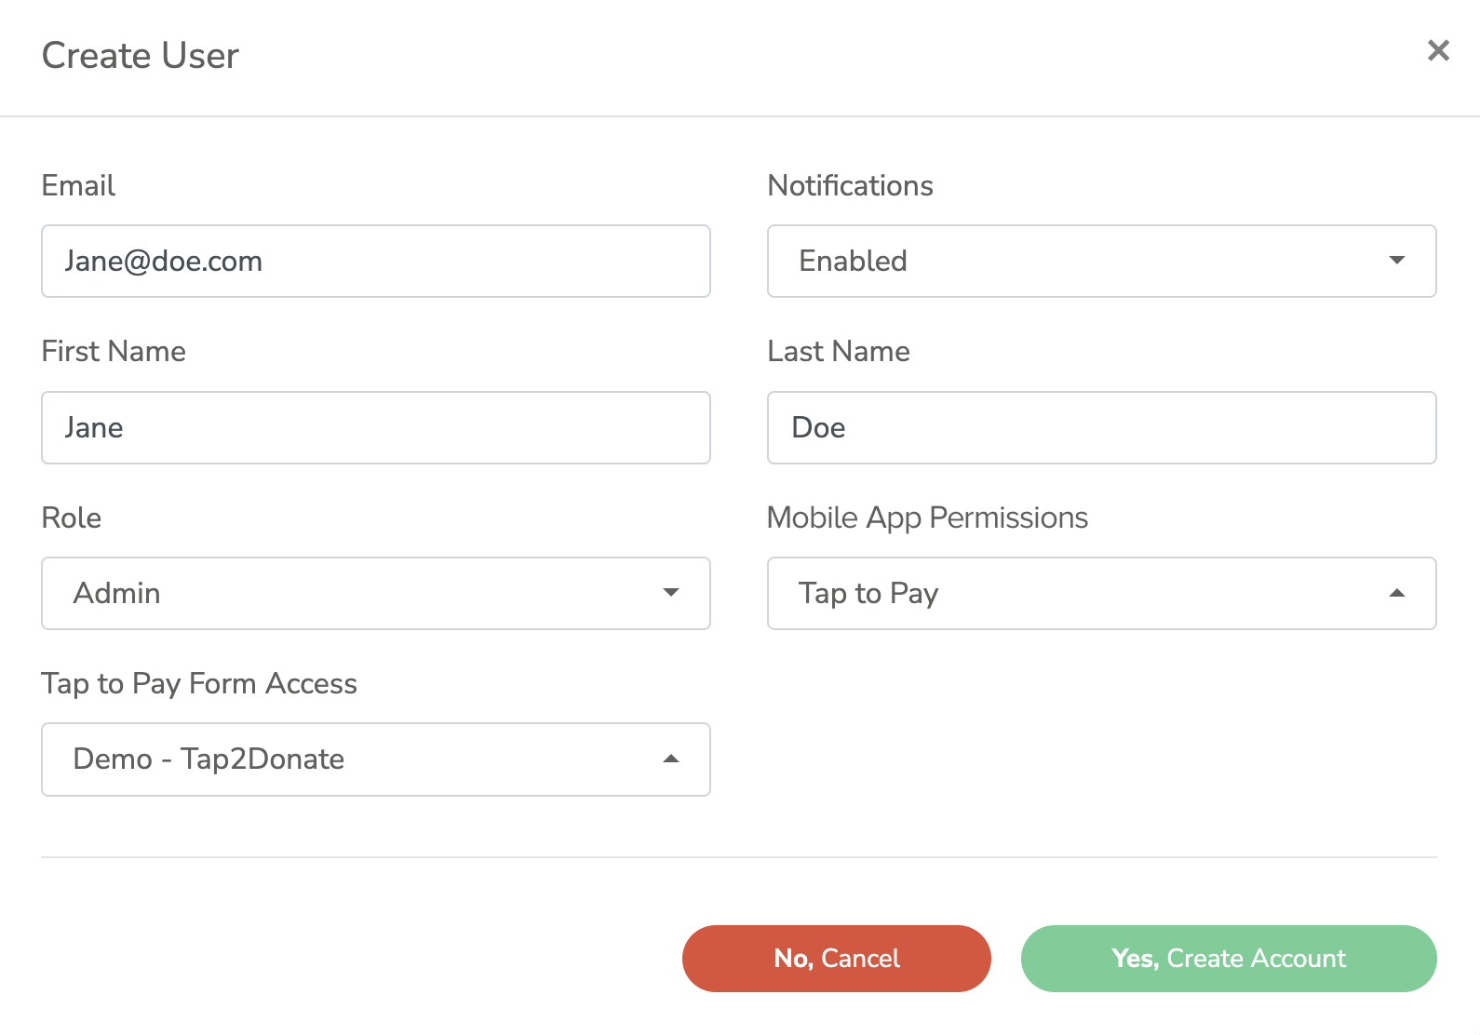The image size is (1480, 1035).
Task: Click the Notifications dropdown arrow icon
Action: click(1396, 260)
